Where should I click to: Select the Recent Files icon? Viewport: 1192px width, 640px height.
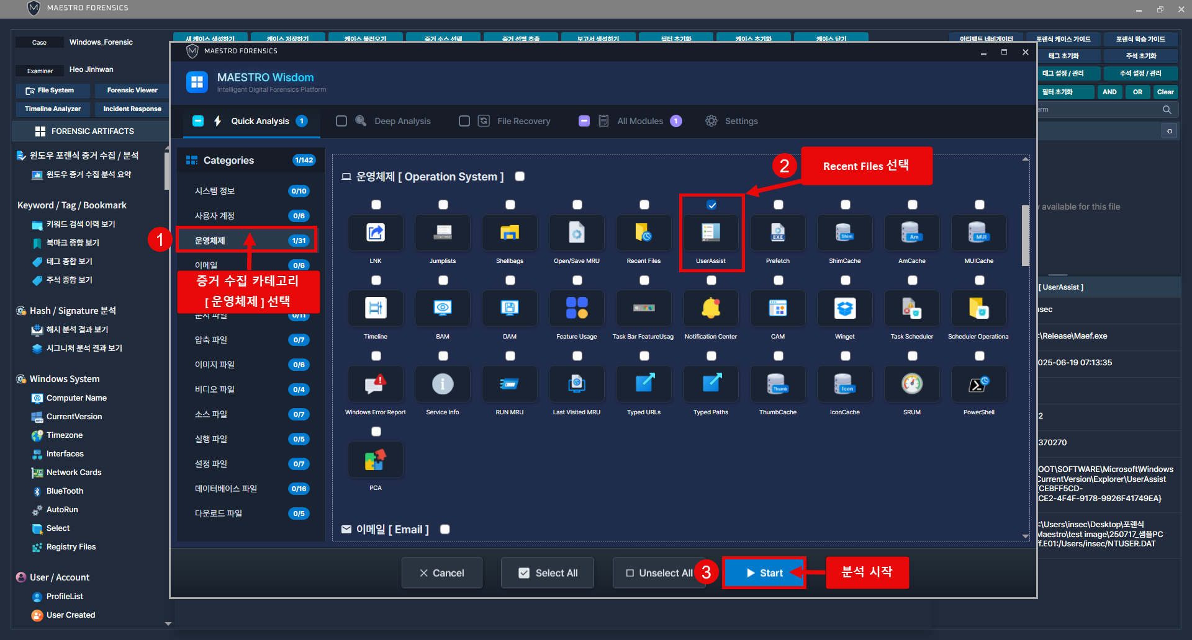pos(644,233)
